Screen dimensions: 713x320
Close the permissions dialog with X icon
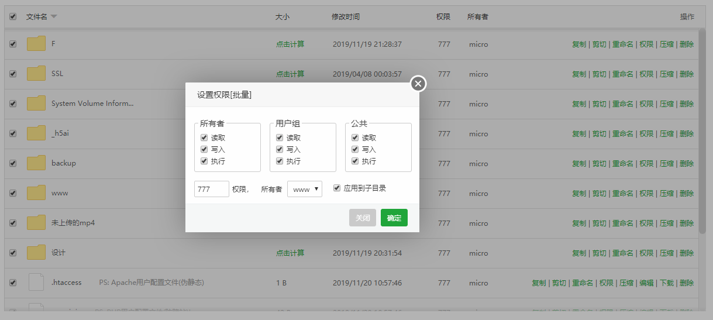tap(418, 84)
